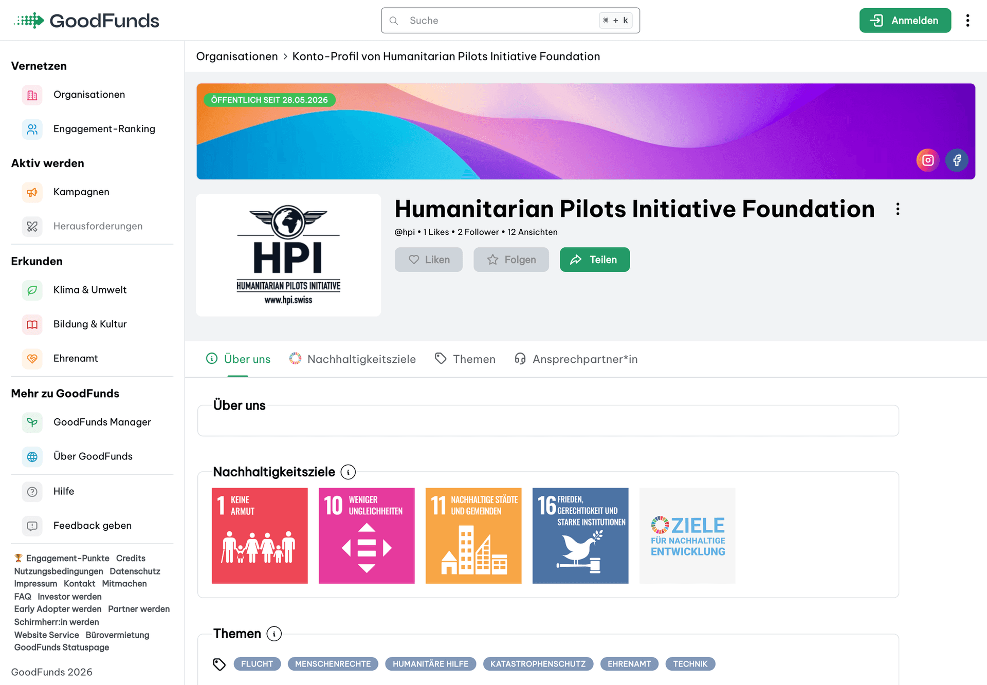The height and width of the screenshot is (685, 987).
Task: Open the Impressum footer link
Action: (x=35, y=584)
